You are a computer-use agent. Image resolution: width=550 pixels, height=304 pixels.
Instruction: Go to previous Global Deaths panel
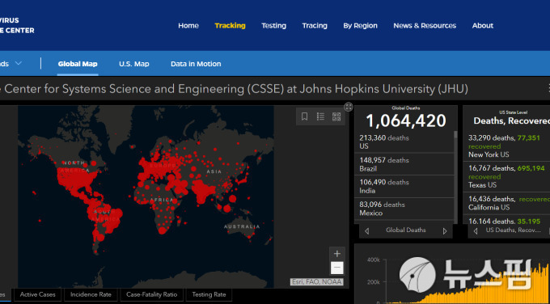(x=367, y=231)
